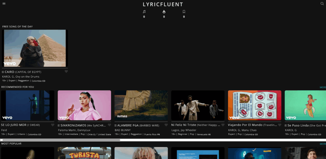Click the explicit icon beside SiNKRONiZAMOS title
The height and width of the screenshot is (159, 326).
tap(59, 126)
